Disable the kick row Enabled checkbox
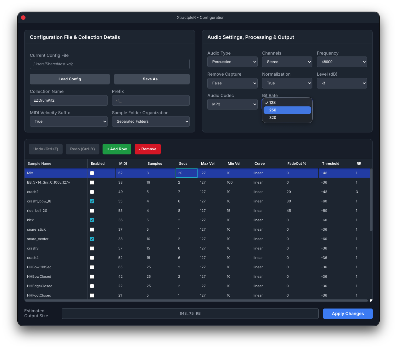This screenshot has width=397, height=349. (92, 220)
